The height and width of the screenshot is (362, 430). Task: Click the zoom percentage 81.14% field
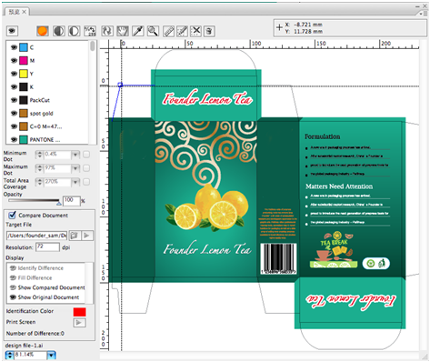(31, 355)
